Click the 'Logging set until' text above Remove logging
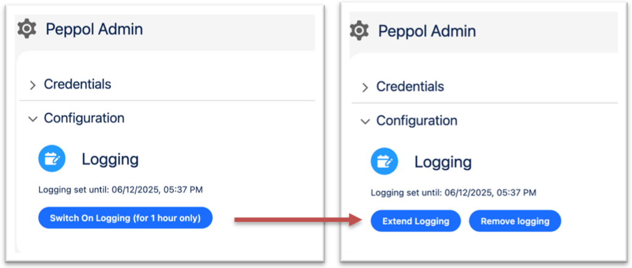 (453, 193)
